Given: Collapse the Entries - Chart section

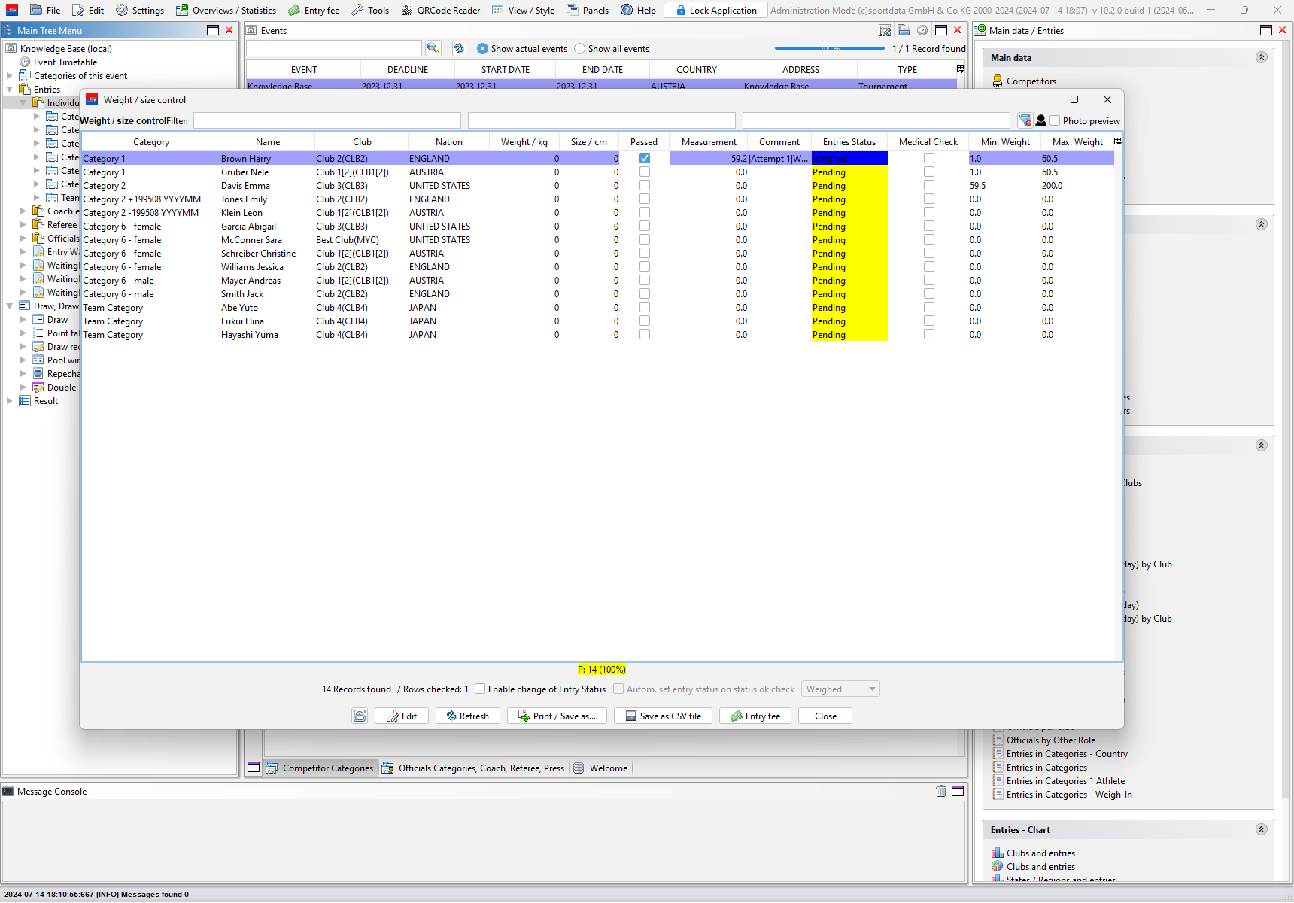Looking at the screenshot, I should click(1262, 829).
